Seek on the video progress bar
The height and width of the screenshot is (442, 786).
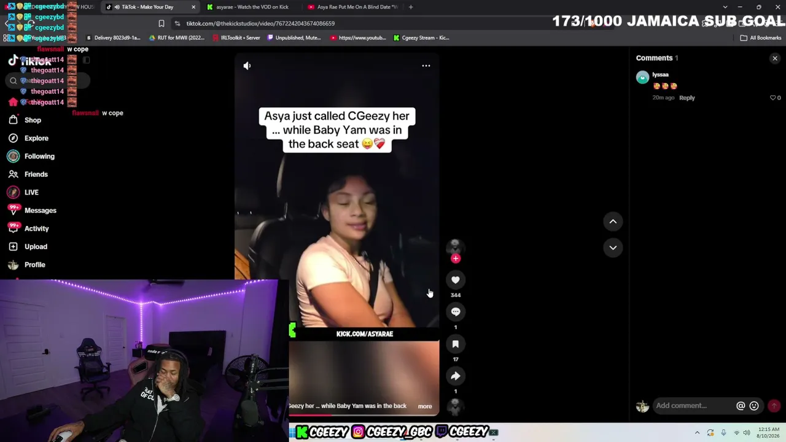click(x=364, y=415)
